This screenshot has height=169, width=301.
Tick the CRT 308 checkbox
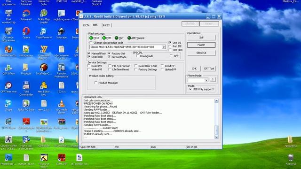point(170,50)
